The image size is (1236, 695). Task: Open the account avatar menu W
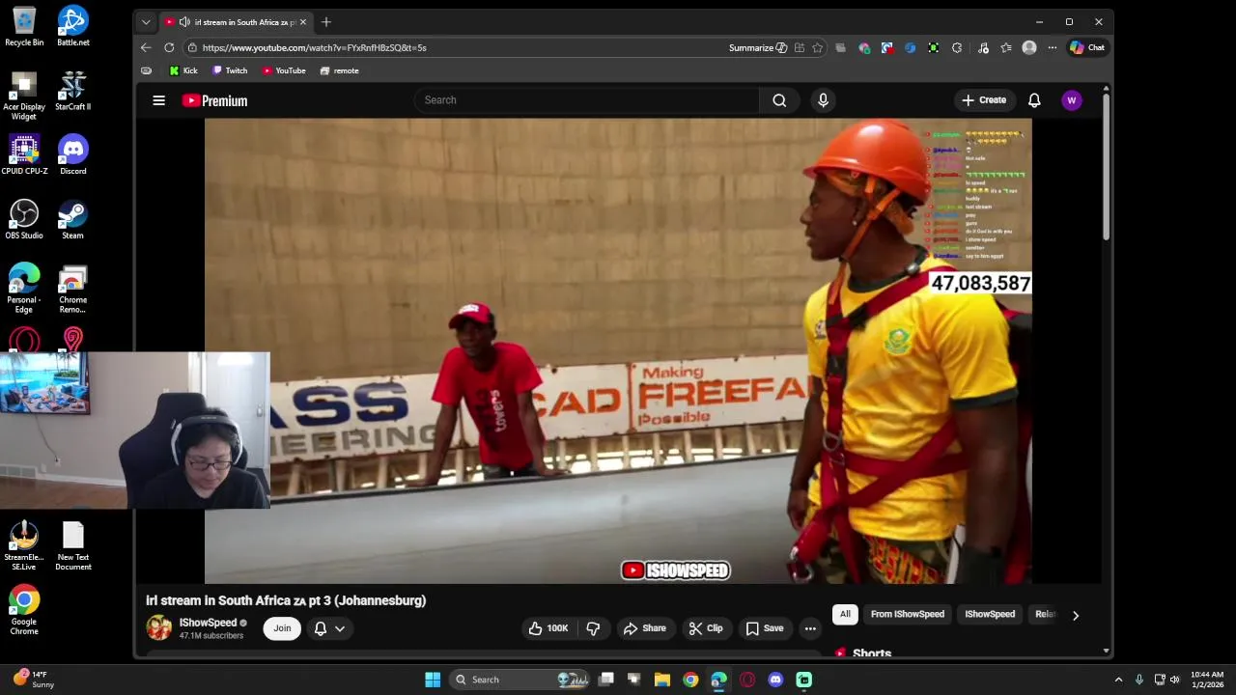[x=1071, y=100]
